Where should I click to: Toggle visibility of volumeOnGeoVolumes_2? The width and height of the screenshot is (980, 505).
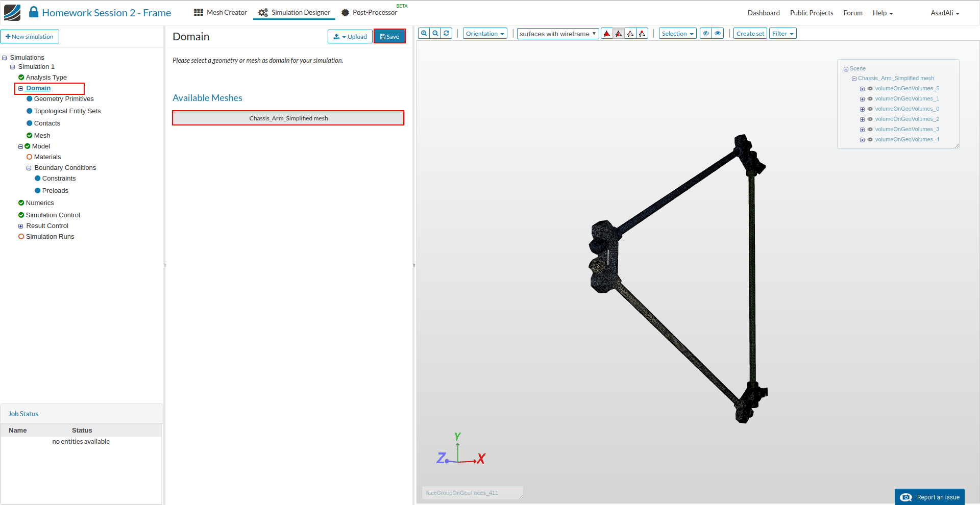point(870,119)
